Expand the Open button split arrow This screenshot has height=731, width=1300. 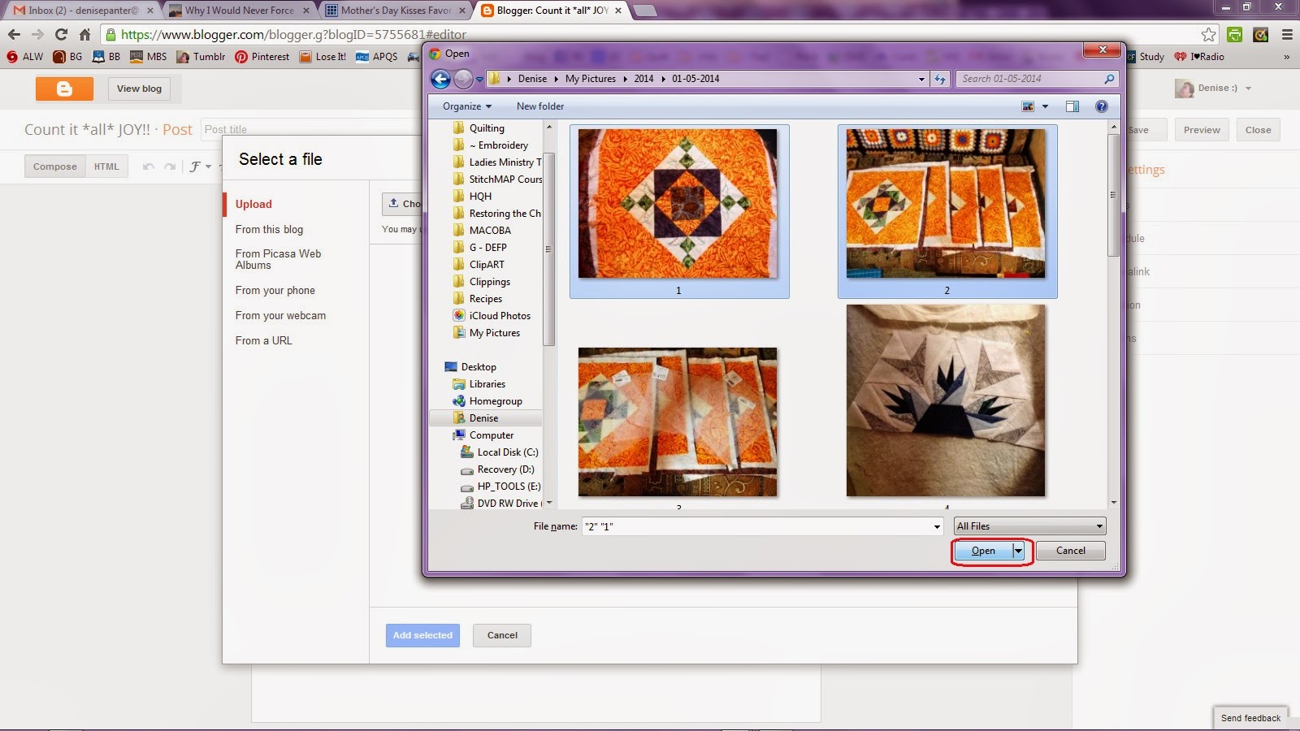click(x=1018, y=551)
